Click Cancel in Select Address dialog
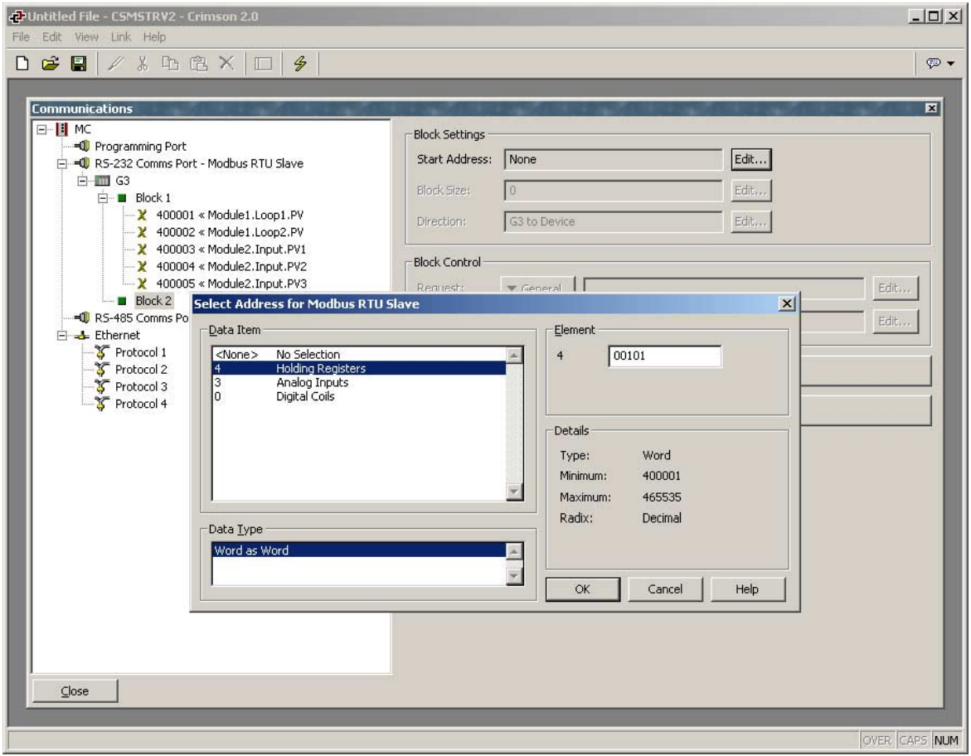The width and height of the screenshot is (971, 756). point(665,589)
